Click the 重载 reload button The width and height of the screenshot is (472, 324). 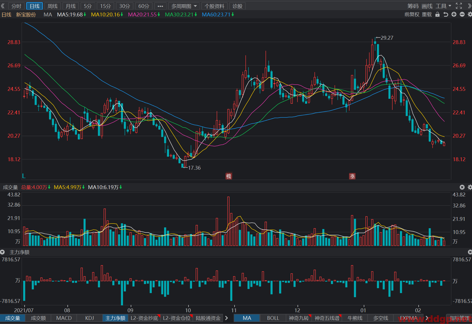point(427,15)
